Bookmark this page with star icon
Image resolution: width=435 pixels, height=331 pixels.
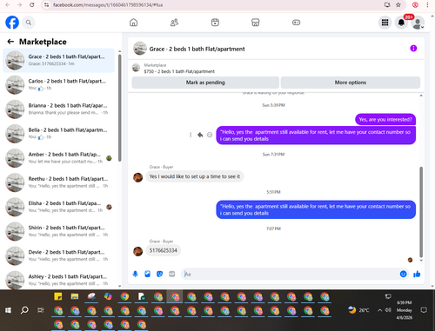(398, 5)
